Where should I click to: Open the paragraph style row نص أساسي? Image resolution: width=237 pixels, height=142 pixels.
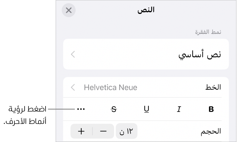146,54
